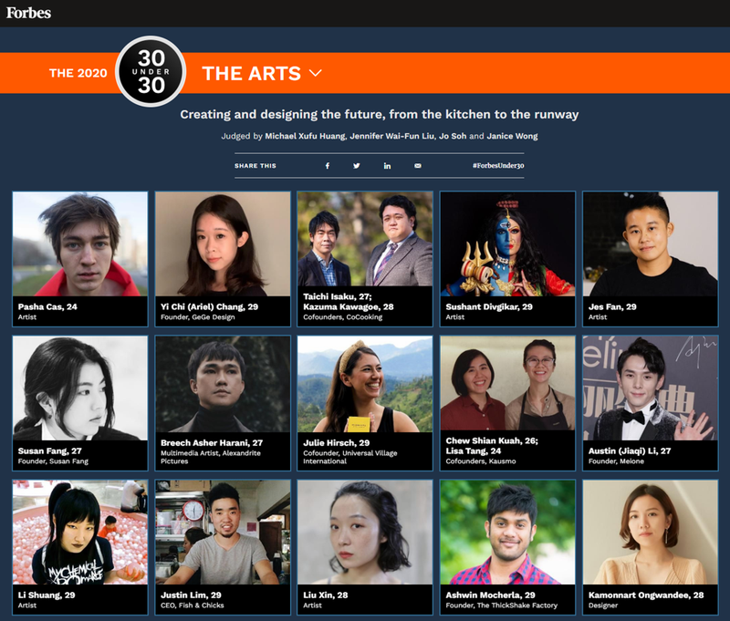Click the 30 Under 30 circular badge

[x=151, y=72]
